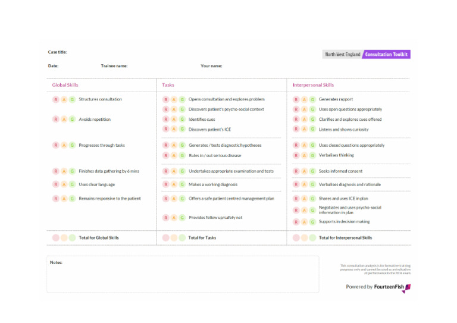Mark Verbalises thinking as red R
The width and height of the screenshot is (457, 323).
[296, 155]
